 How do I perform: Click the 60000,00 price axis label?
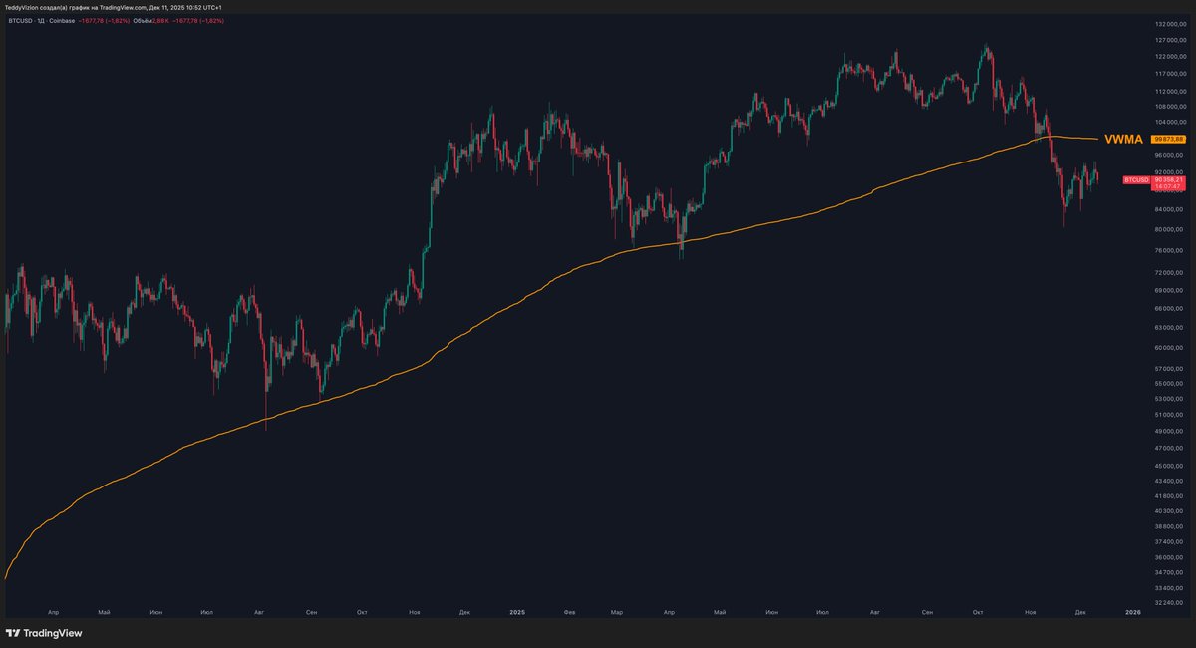click(1170, 348)
